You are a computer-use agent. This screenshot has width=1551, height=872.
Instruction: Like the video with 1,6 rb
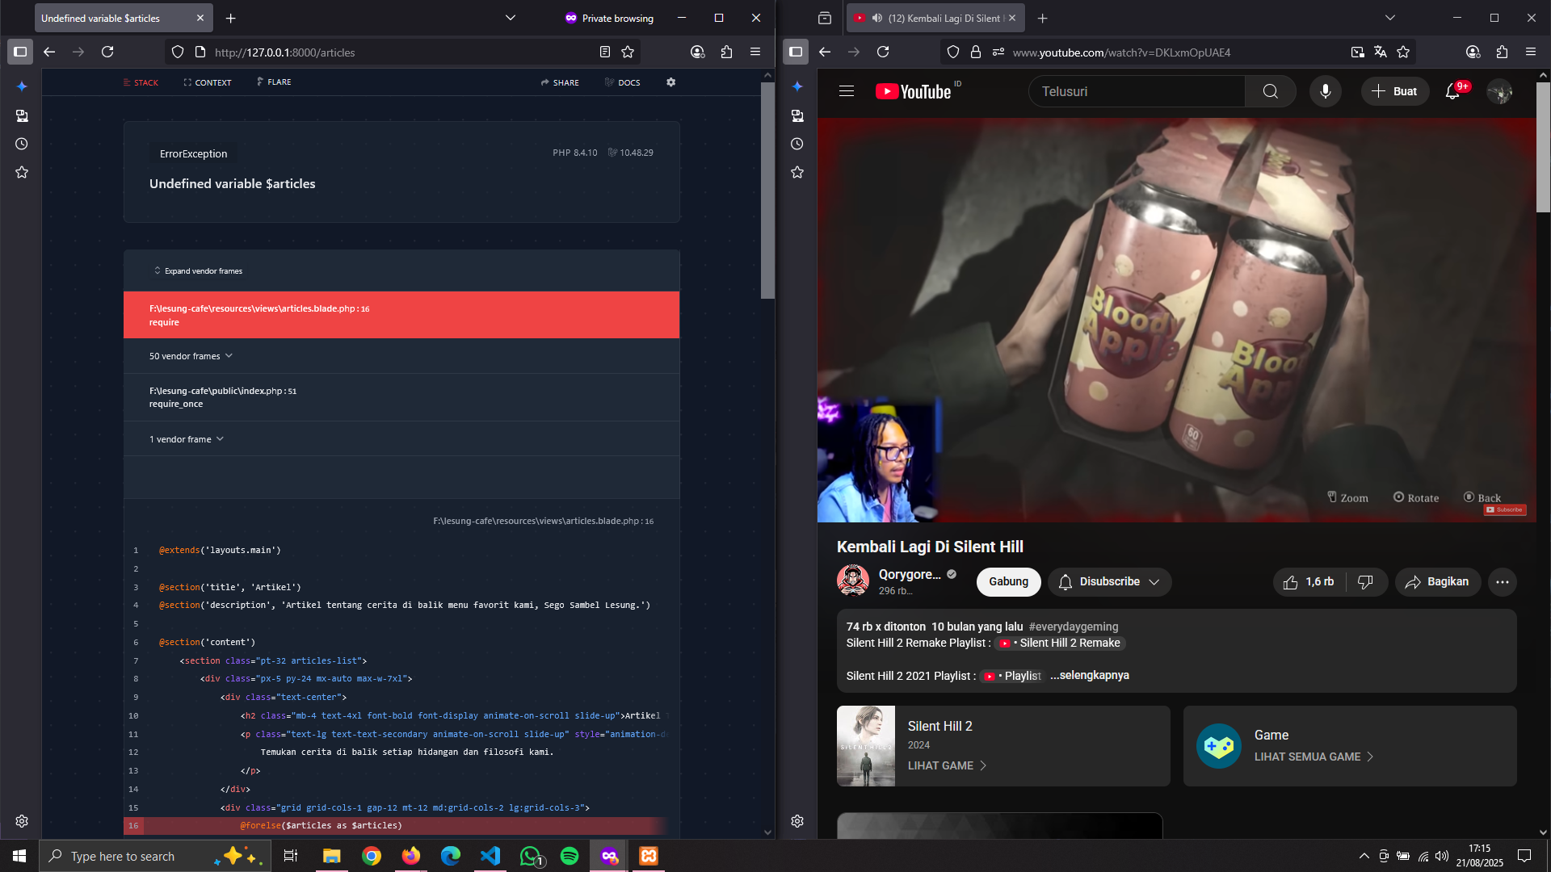coord(1308,582)
